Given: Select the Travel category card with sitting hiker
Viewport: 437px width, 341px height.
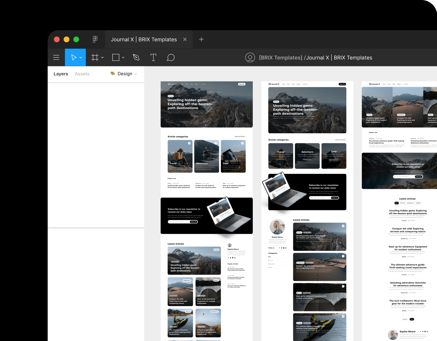Looking at the screenshot, I should 180,156.
